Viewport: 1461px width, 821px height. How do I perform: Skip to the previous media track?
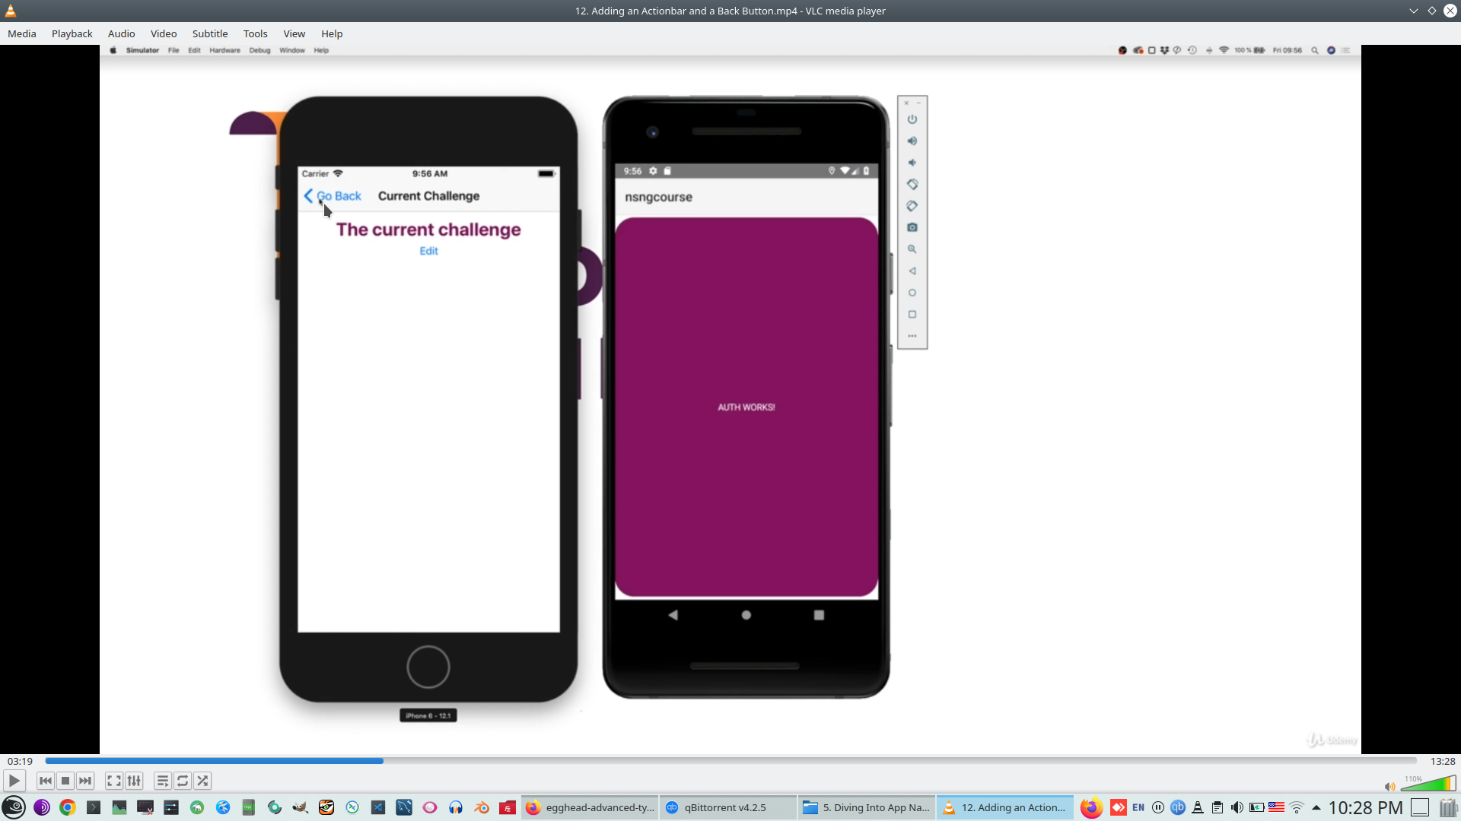[46, 781]
